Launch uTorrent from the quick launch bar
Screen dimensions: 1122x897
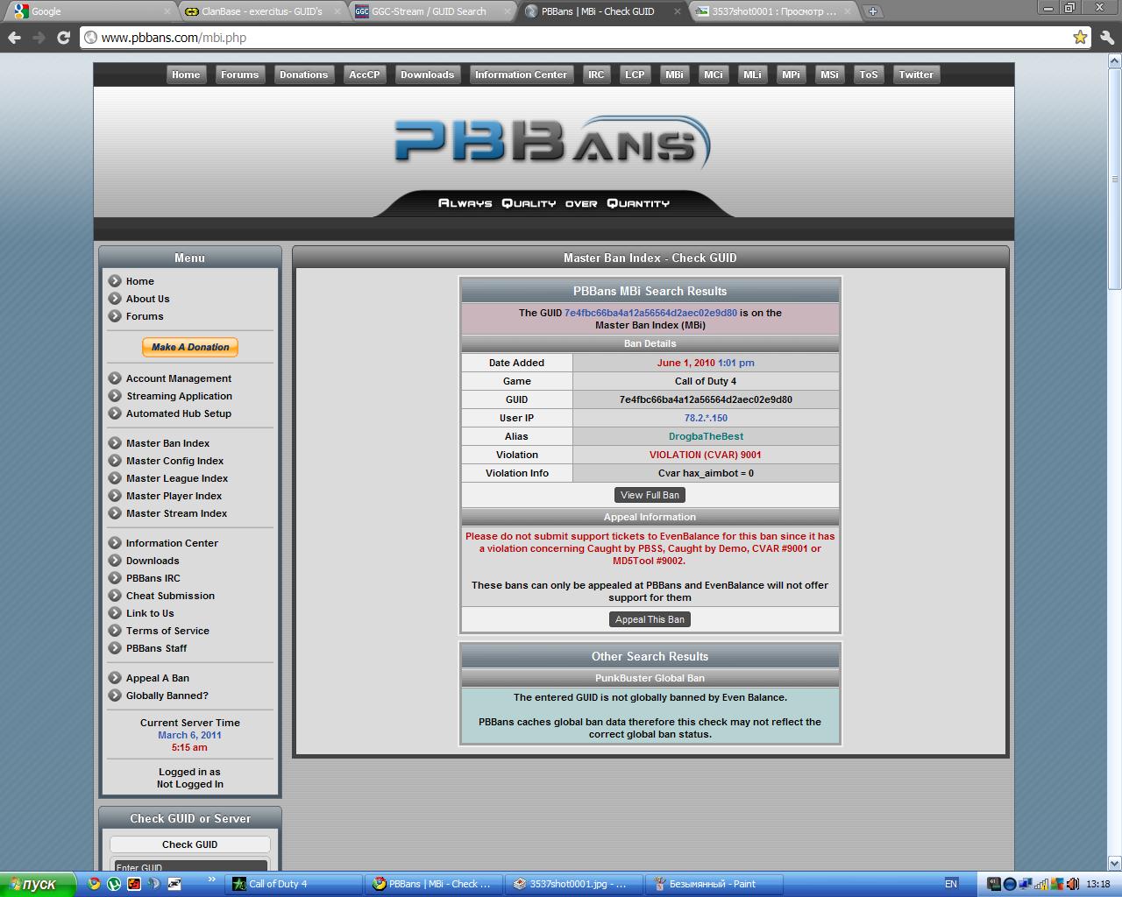pos(114,884)
